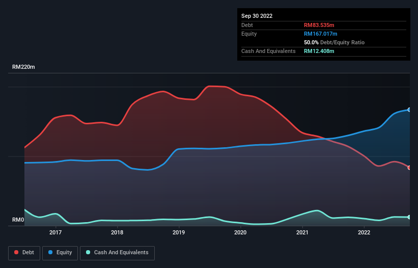The image size is (418, 268).
Task: Click the 2020 x-axis label
Action: pos(240,232)
